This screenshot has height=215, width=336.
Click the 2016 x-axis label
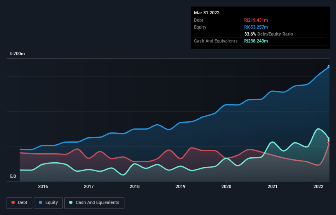(43, 186)
